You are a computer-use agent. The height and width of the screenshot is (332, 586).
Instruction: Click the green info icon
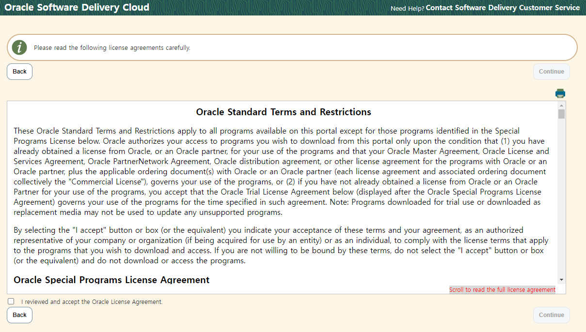19,47
